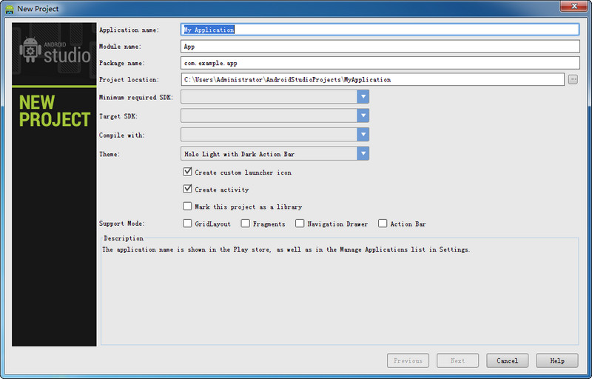The height and width of the screenshot is (379, 592).
Task: Click the Application name text field
Action: click(x=380, y=30)
